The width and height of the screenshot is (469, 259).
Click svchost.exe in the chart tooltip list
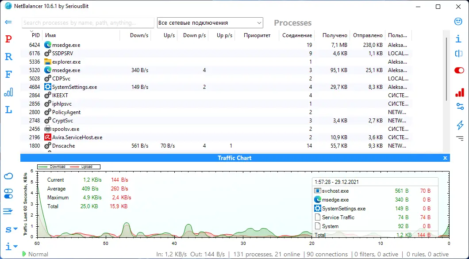[335, 191]
